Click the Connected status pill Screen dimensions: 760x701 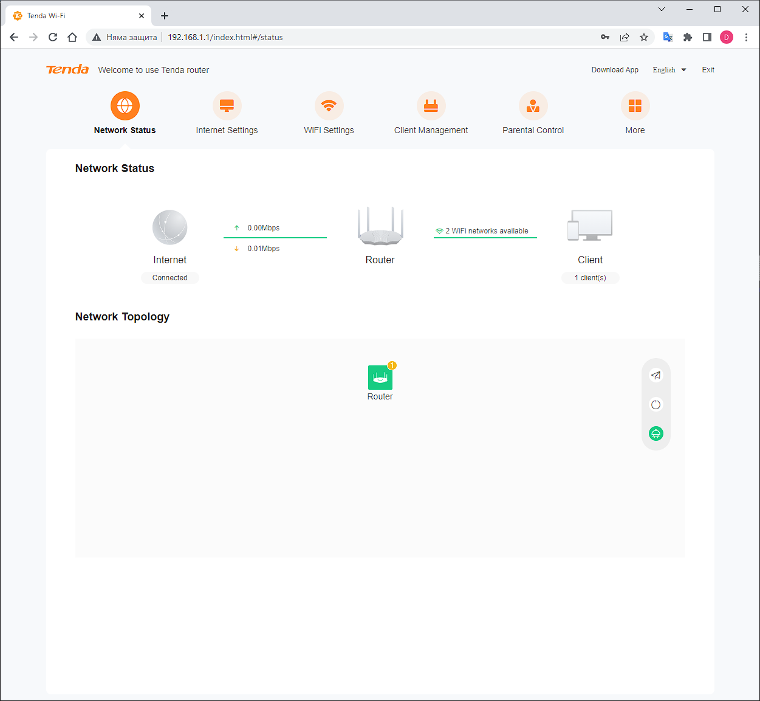click(170, 278)
